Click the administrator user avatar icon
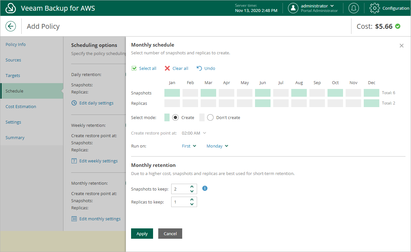411x252 pixels. click(293, 8)
